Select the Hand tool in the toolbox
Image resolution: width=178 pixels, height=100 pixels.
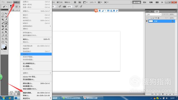click(x=3, y=42)
